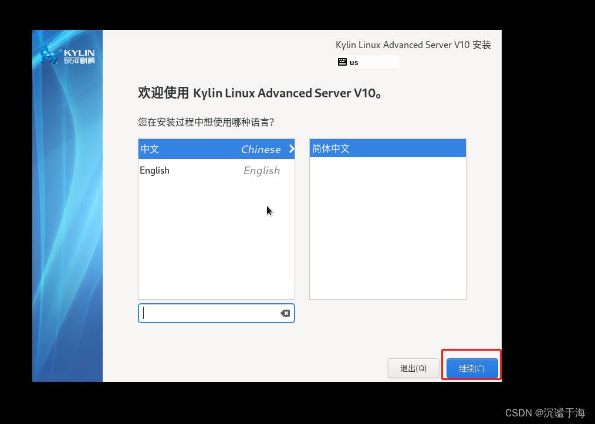Click the 继续(C) continue button
This screenshot has width=595, height=424.
click(472, 368)
